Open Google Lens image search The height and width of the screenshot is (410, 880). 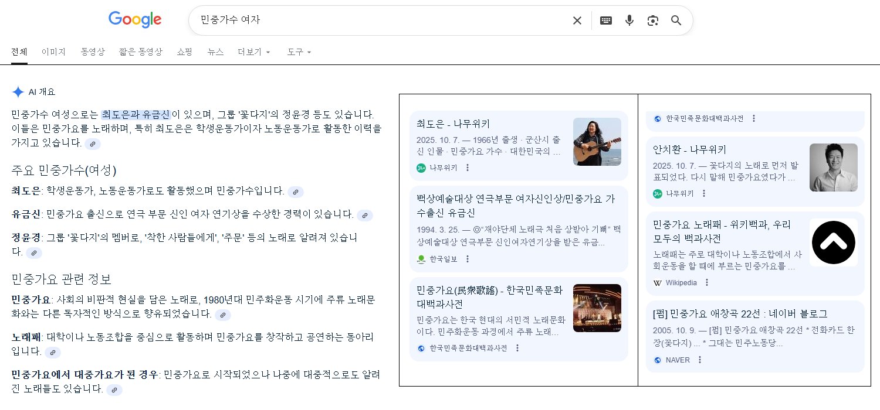pos(653,20)
